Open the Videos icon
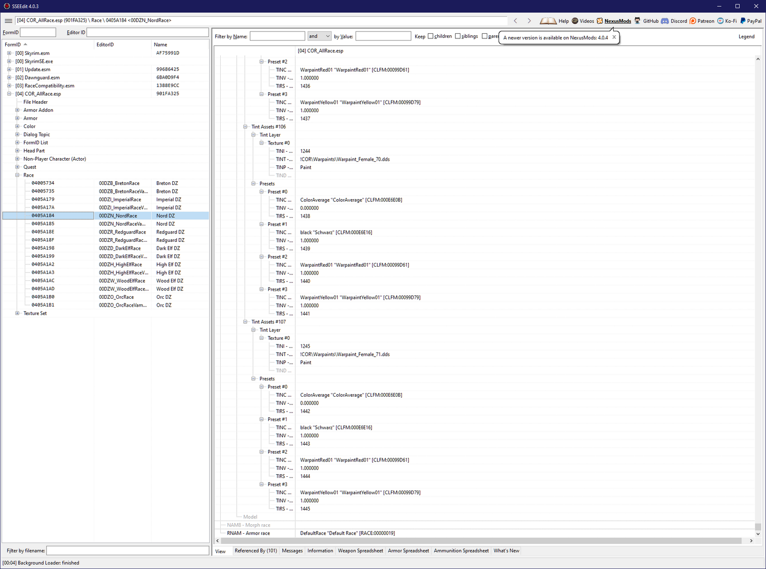Screen dimensions: 766x569 point(575,21)
